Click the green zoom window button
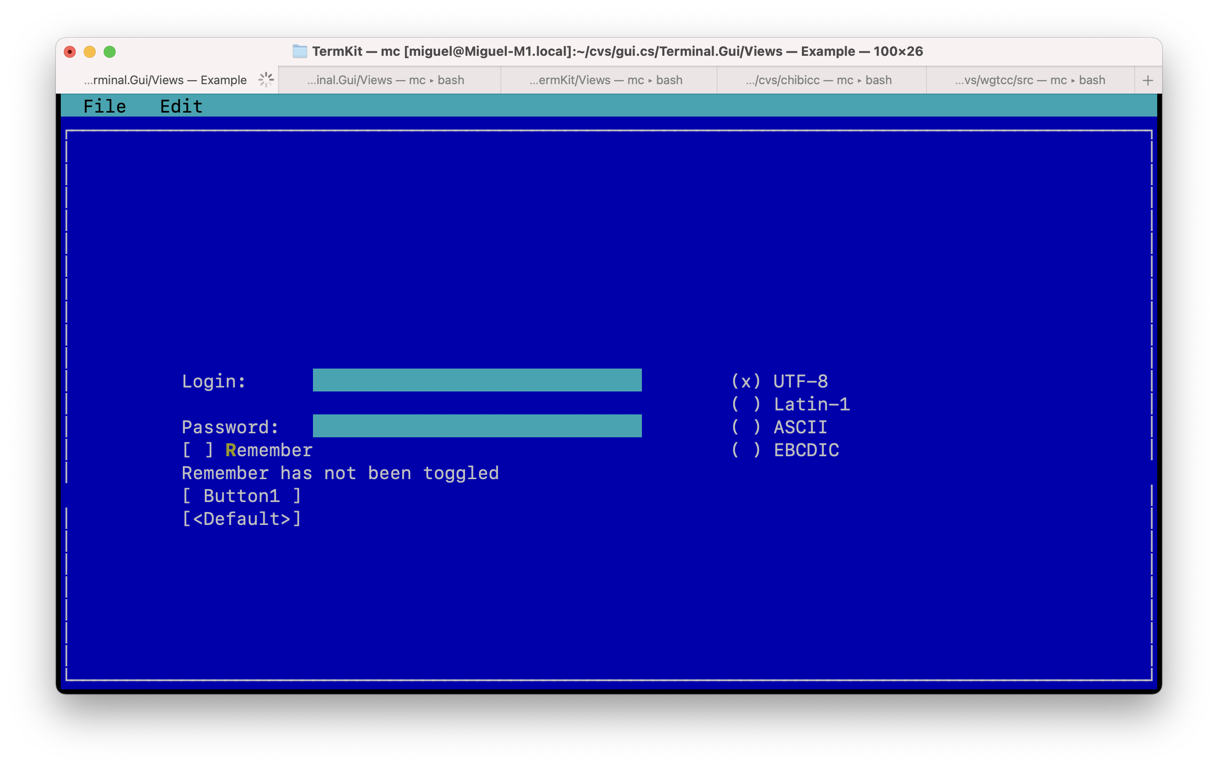This screenshot has width=1218, height=768. click(x=110, y=52)
